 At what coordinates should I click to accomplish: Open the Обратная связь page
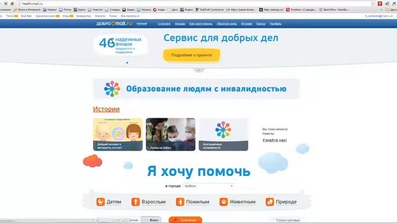coord(226,24)
